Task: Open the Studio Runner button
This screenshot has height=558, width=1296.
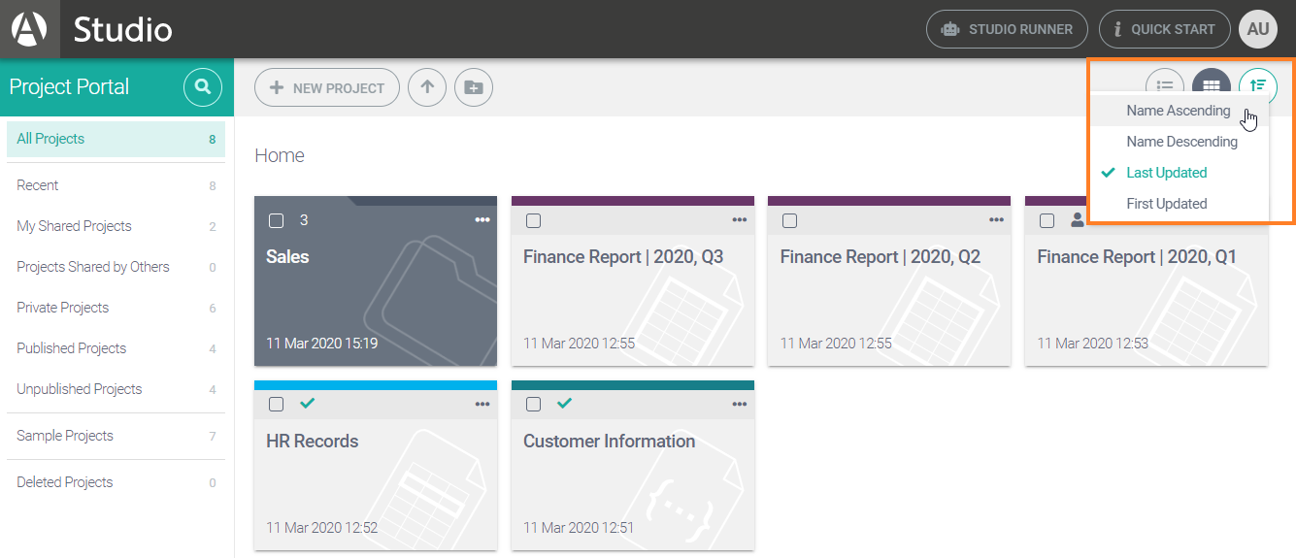Action: pyautogui.click(x=1007, y=29)
